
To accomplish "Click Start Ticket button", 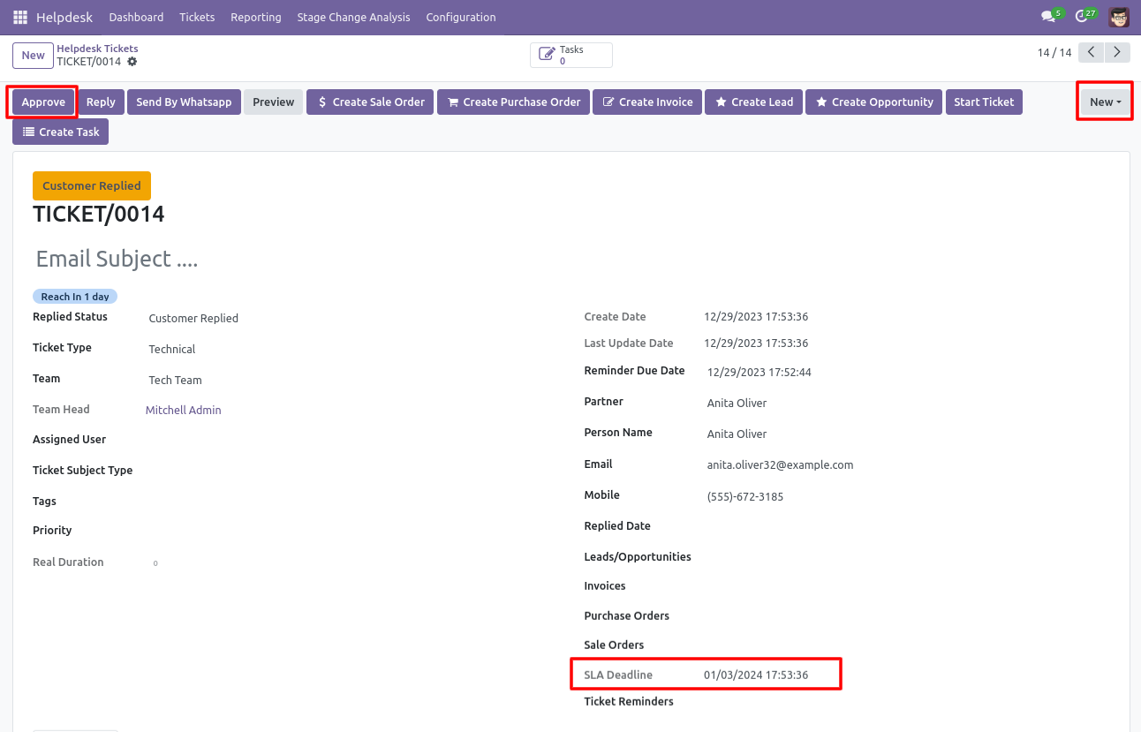I will click(984, 102).
